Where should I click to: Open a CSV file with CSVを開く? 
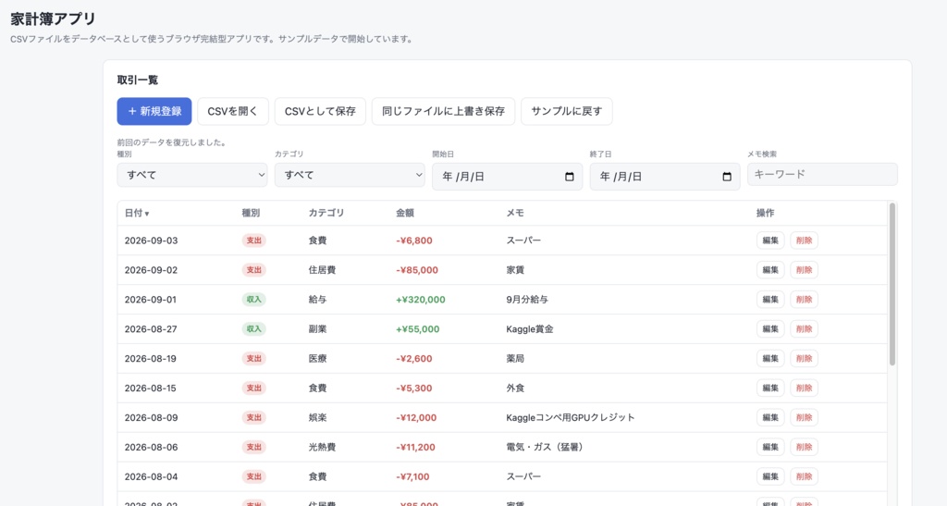(232, 112)
